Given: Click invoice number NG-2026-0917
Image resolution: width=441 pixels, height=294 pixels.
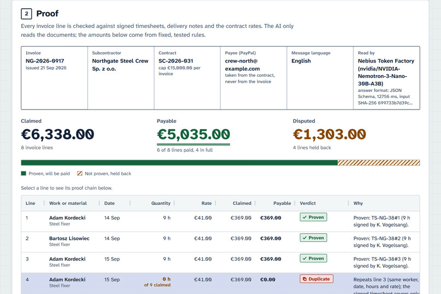Looking at the screenshot, I should [x=45, y=61].
